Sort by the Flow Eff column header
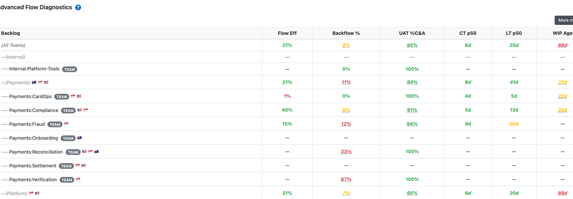Viewport: 573px width, 199px height. click(x=287, y=33)
